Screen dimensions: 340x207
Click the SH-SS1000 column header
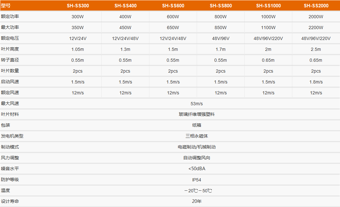pos(268,6)
